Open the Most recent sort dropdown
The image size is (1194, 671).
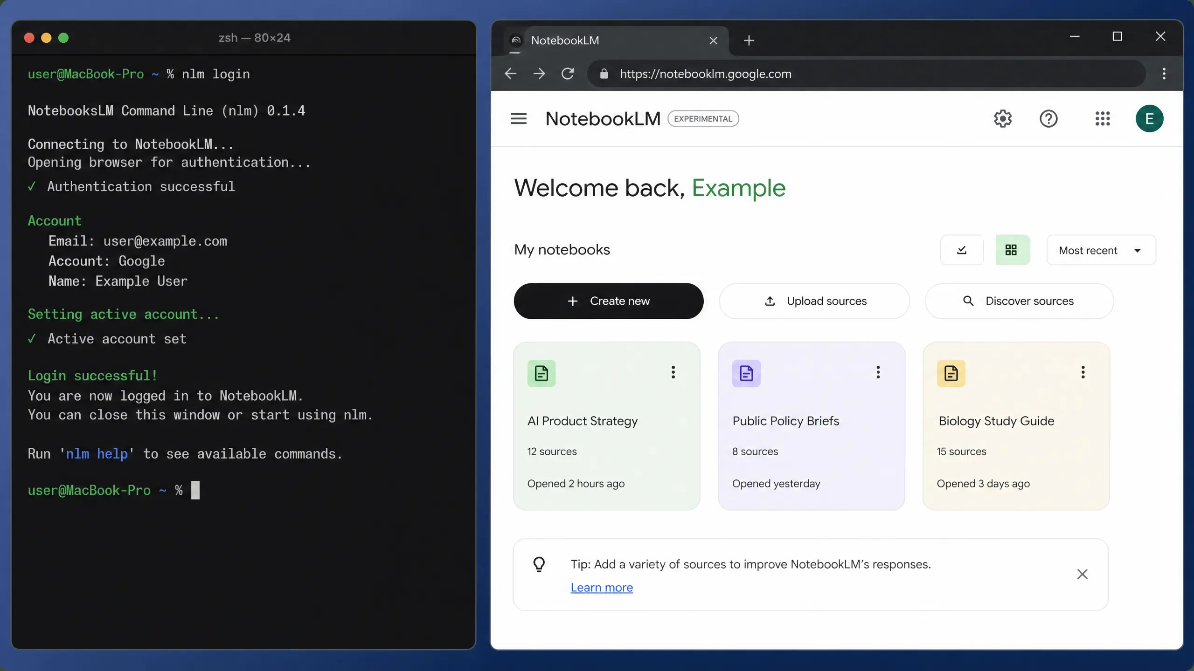point(1101,250)
